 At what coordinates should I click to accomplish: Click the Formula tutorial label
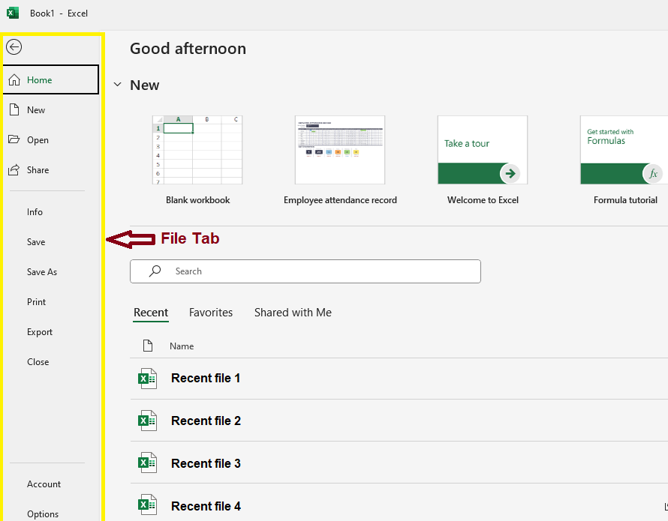tap(625, 200)
